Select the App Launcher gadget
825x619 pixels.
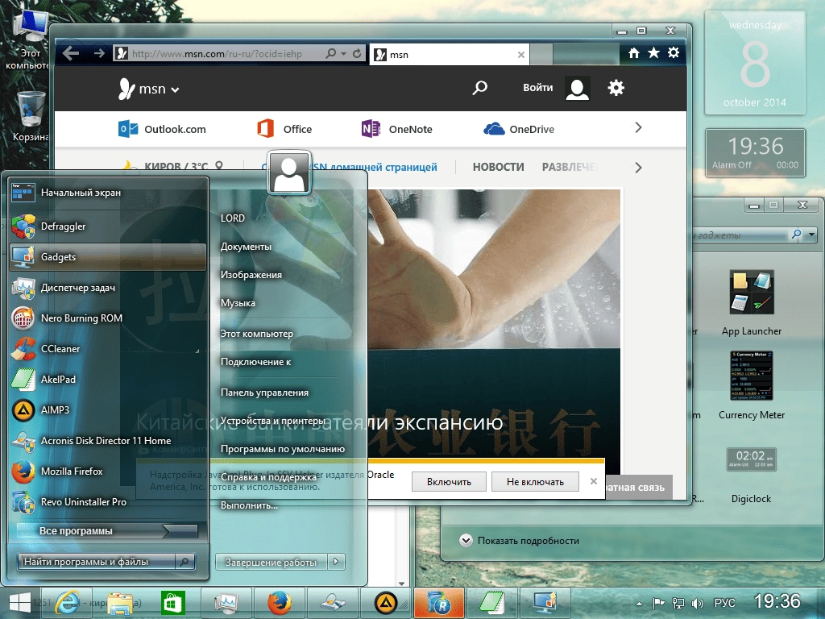(x=752, y=302)
